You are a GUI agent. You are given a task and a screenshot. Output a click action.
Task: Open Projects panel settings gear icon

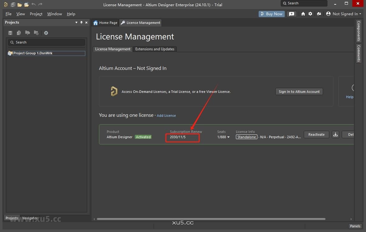pos(46,33)
